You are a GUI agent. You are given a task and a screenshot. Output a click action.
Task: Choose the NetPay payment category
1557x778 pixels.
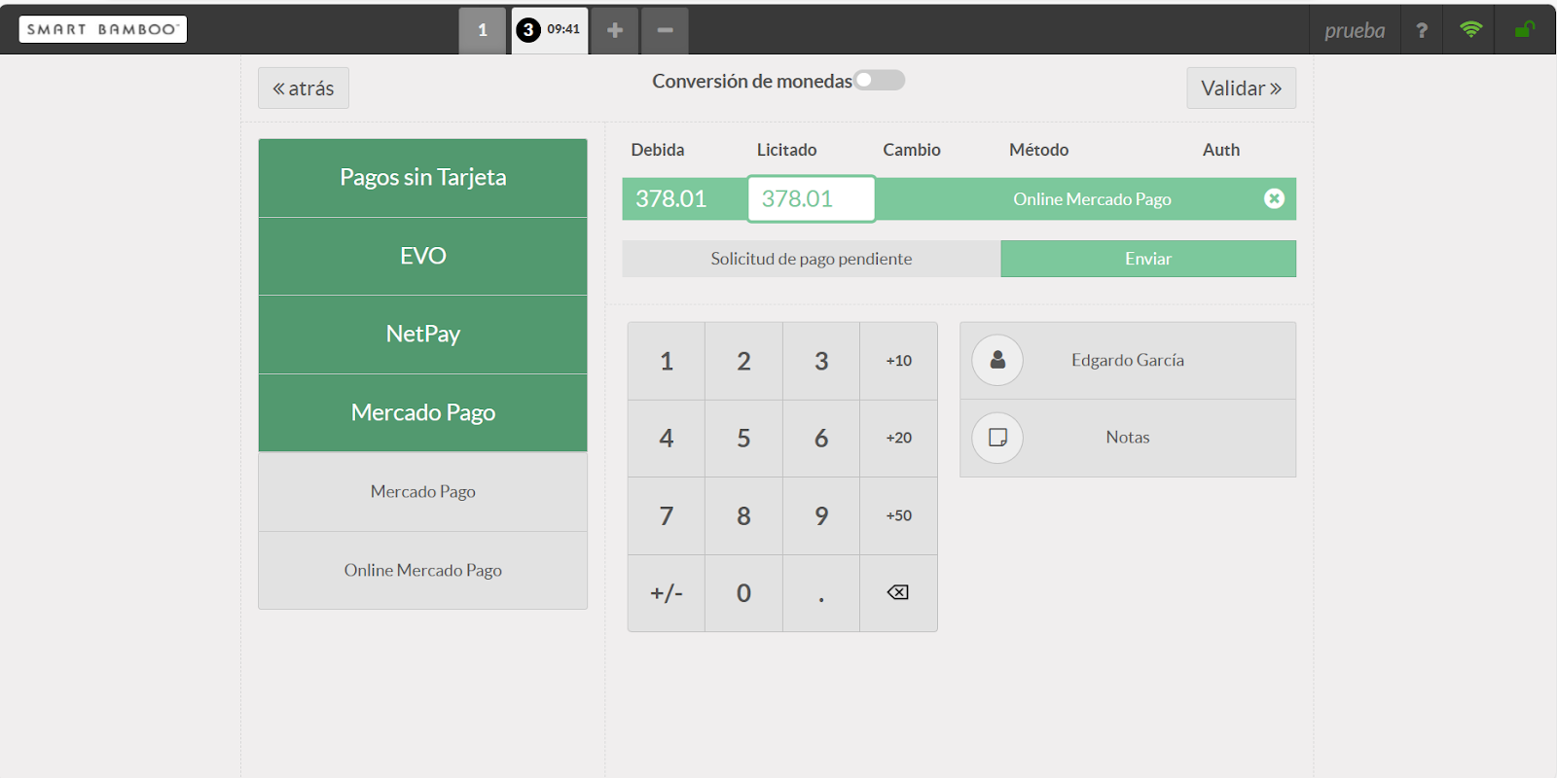(423, 335)
